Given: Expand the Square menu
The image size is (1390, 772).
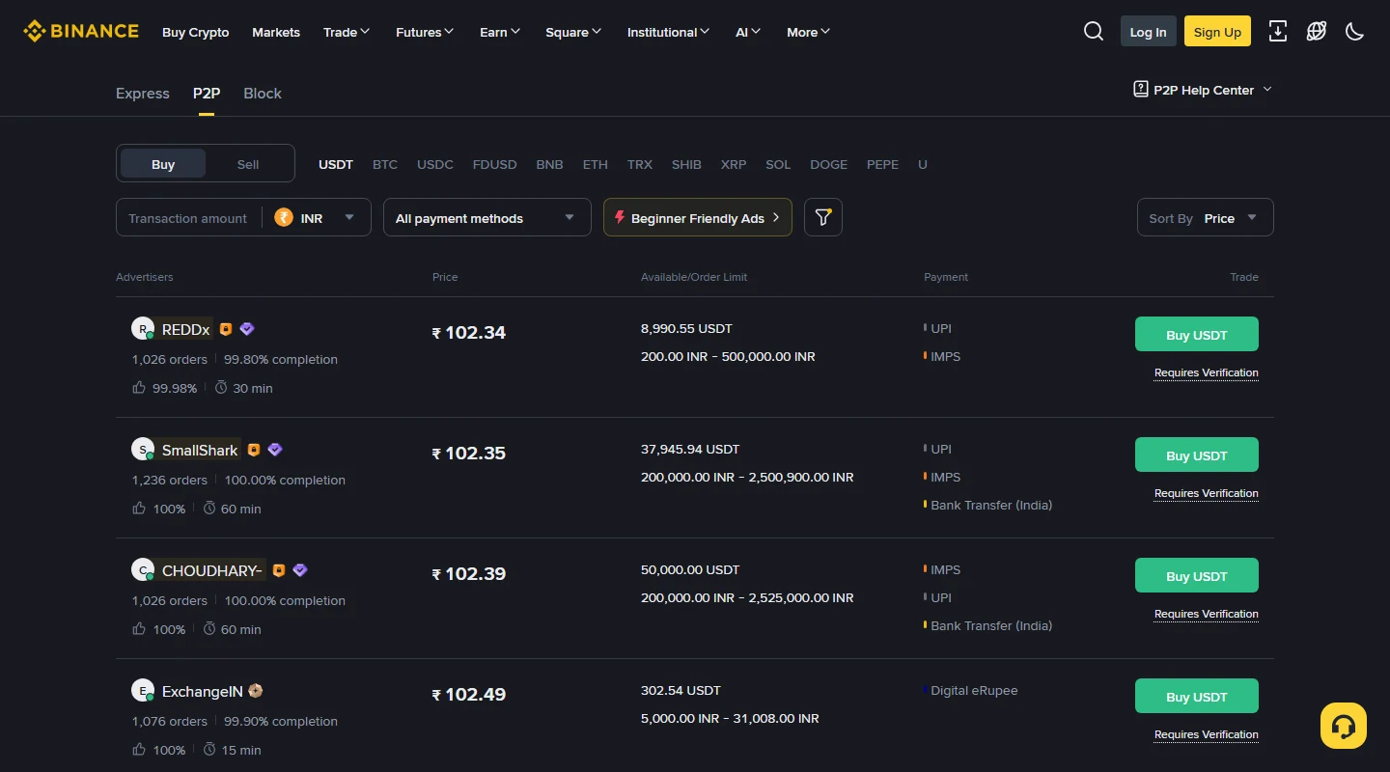Looking at the screenshot, I should point(573,32).
